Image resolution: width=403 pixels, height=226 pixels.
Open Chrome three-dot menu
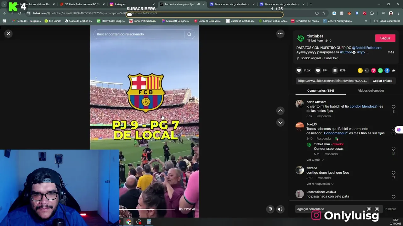click(398, 13)
